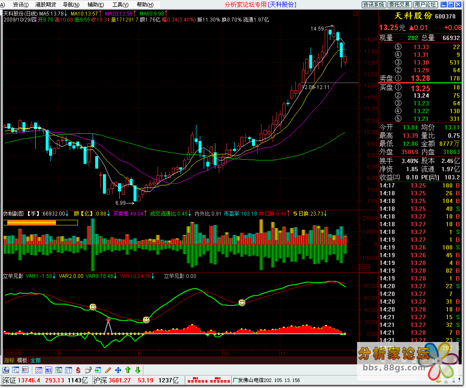466x388 pixels.
Task: Click the 市盈率:103.18 label
Action: (240, 214)
